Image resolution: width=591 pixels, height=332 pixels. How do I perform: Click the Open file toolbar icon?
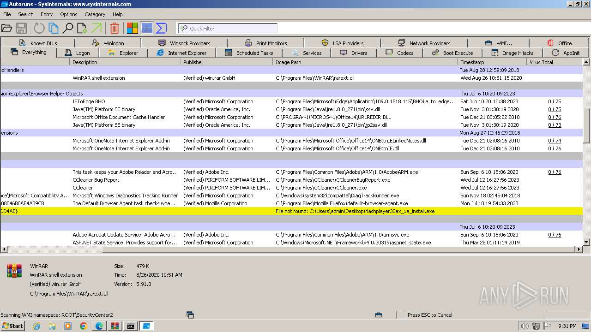click(x=6, y=28)
